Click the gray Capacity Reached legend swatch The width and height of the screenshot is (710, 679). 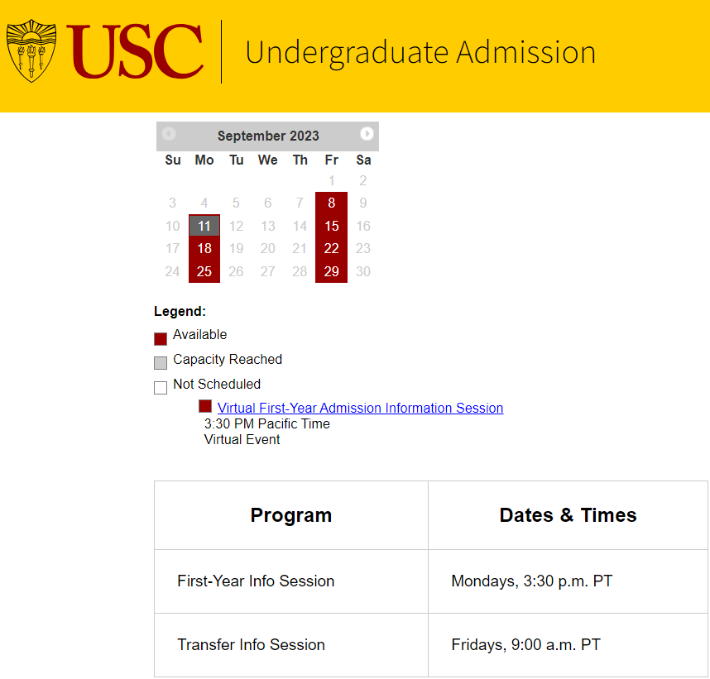[x=161, y=363]
